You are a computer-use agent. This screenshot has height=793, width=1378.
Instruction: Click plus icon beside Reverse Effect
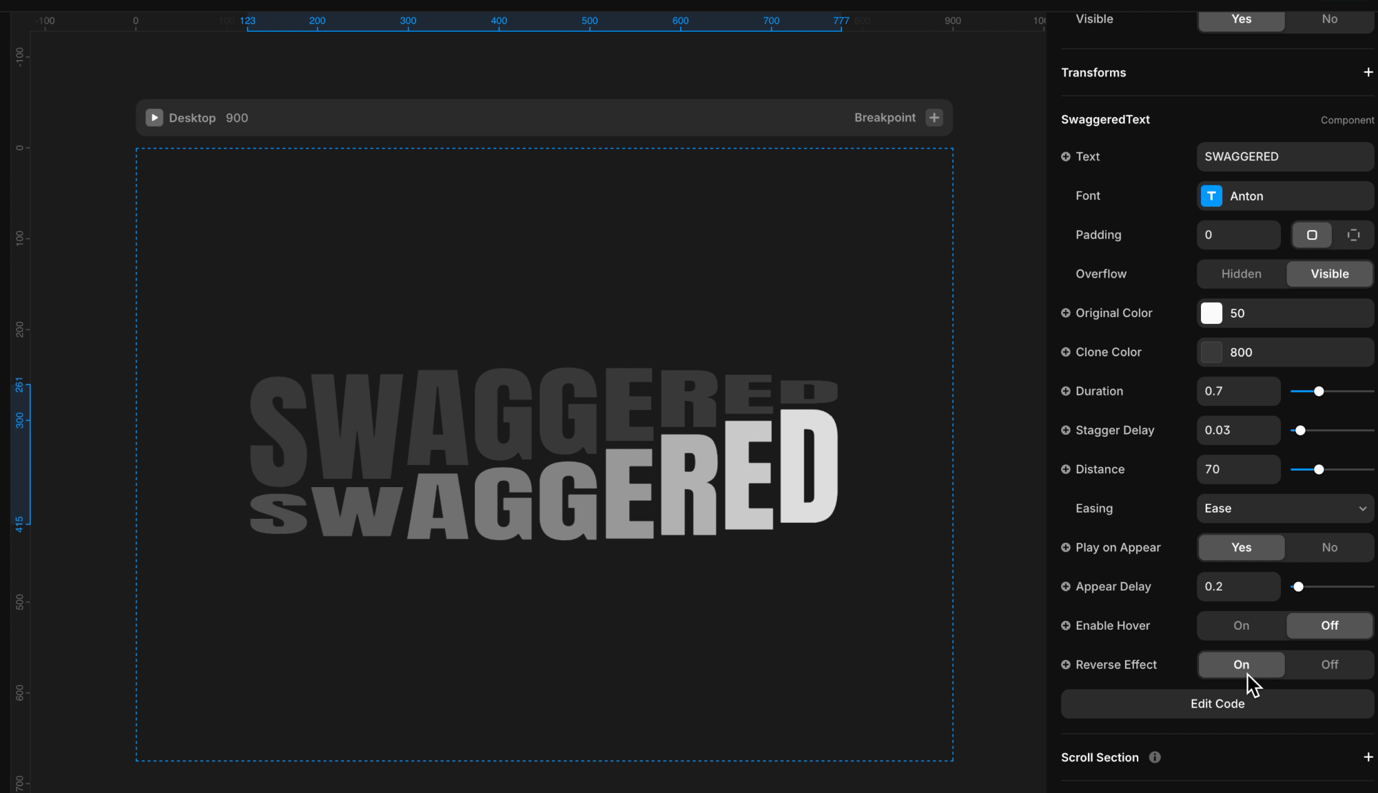pyautogui.click(x=1066, y=665)
